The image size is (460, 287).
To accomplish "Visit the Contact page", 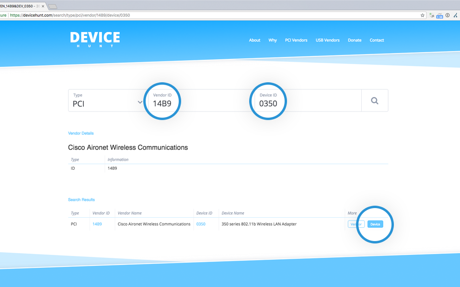I will pyautogui.click(x=377, y=40).
